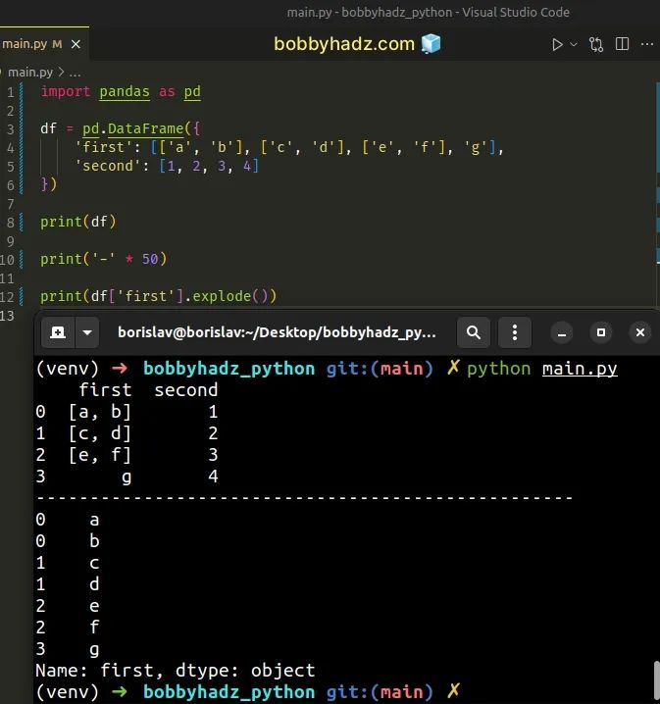Click line number 12 in the gutter

click(7, 297)
